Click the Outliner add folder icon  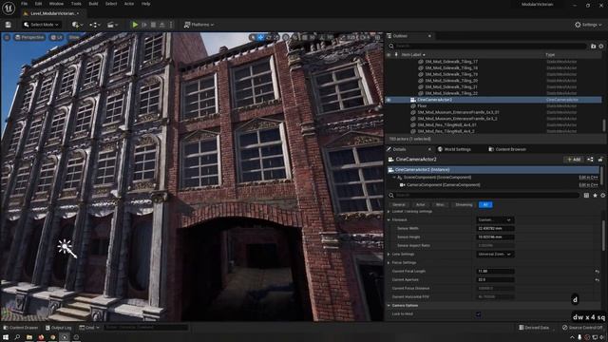593,46
